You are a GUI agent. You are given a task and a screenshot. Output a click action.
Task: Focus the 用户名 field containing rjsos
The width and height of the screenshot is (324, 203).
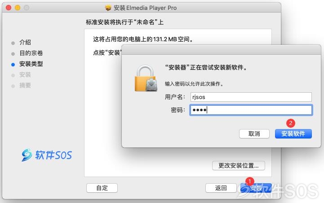pyautogui.click(x=251, y=97)
